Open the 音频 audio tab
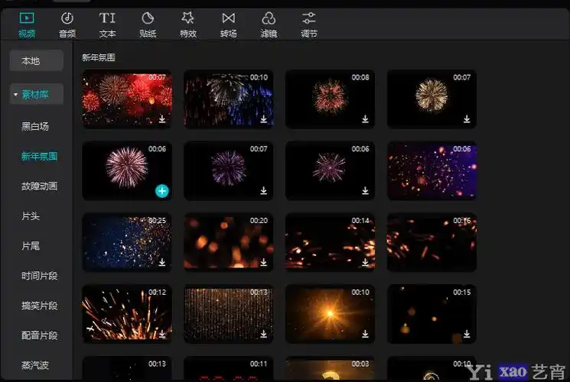The image size is (570, 382). point(67,24)
